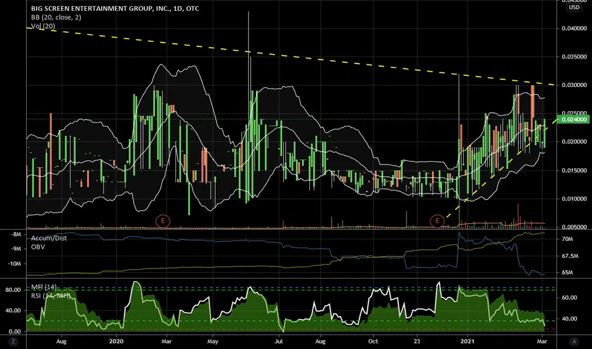Select the OBV indicator label
Screen dimensions: 592x349
click(37, 247)
